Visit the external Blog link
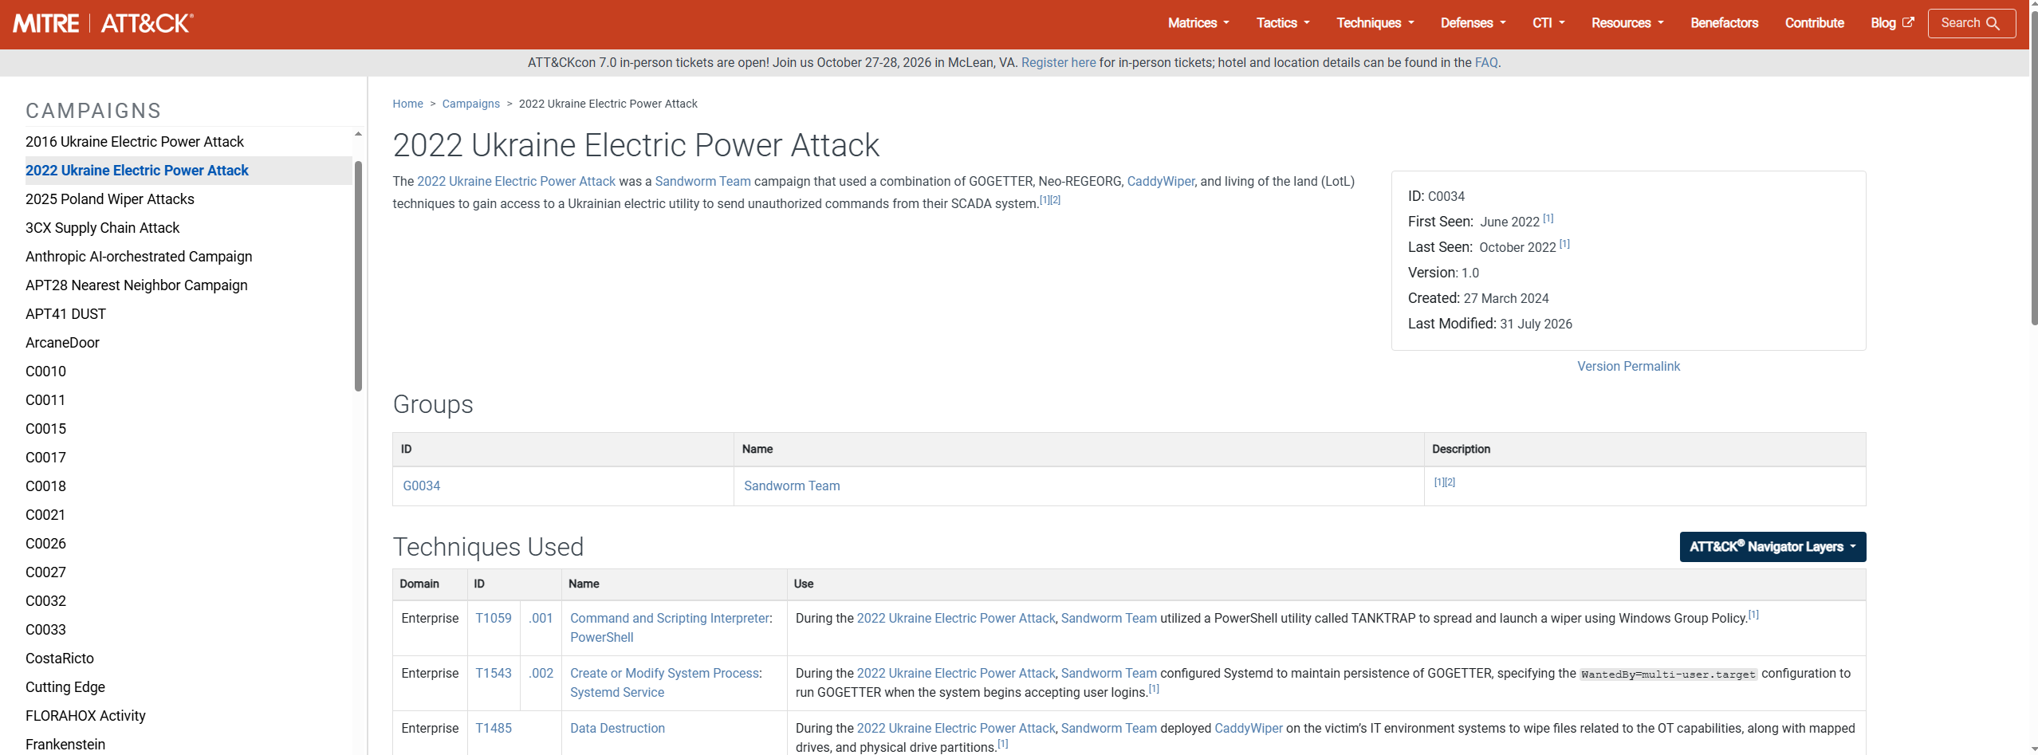The height and width of the screenshot is (755, 2038). (1891, 23)
